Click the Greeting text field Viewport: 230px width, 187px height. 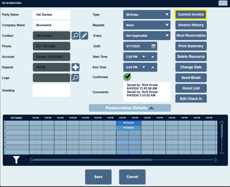coord(51,90)
